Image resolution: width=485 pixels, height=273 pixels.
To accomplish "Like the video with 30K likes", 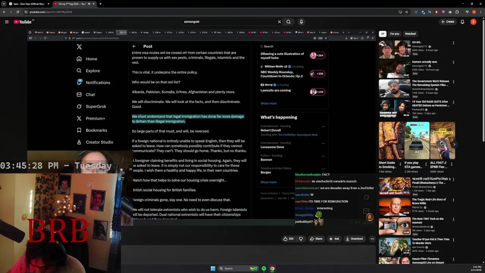I will 288,239.
